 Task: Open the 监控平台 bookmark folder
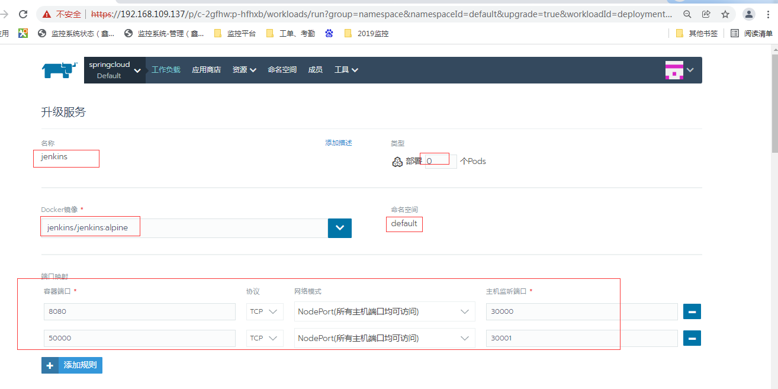coord(234,34)
